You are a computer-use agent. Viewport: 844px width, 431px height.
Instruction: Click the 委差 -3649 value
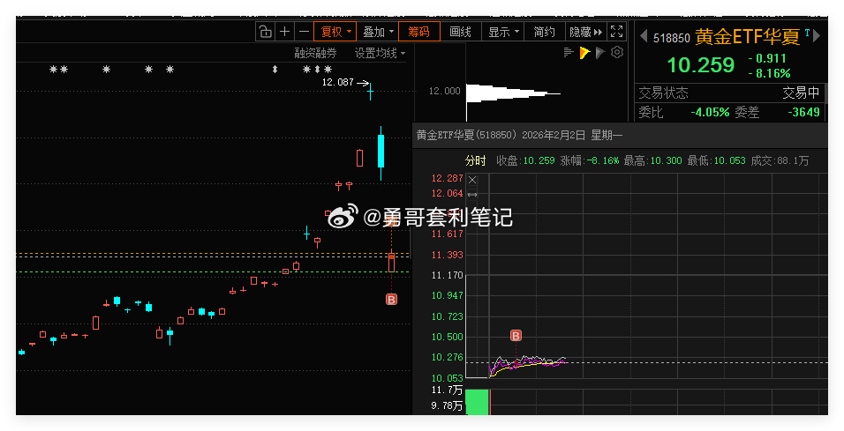point(803,112)
